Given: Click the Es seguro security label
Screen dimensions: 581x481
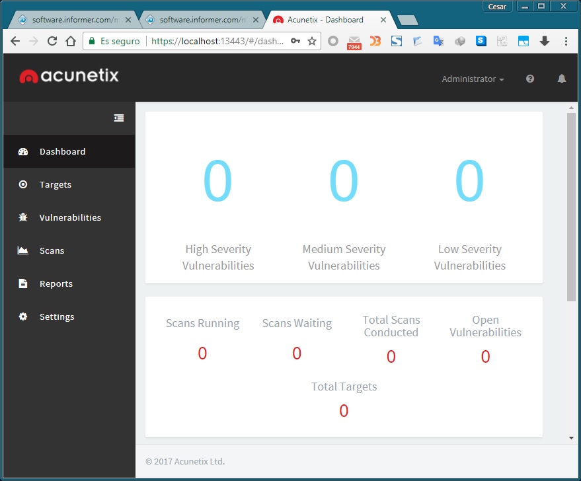Looking at the screenshot, I should tap(119, 40).
